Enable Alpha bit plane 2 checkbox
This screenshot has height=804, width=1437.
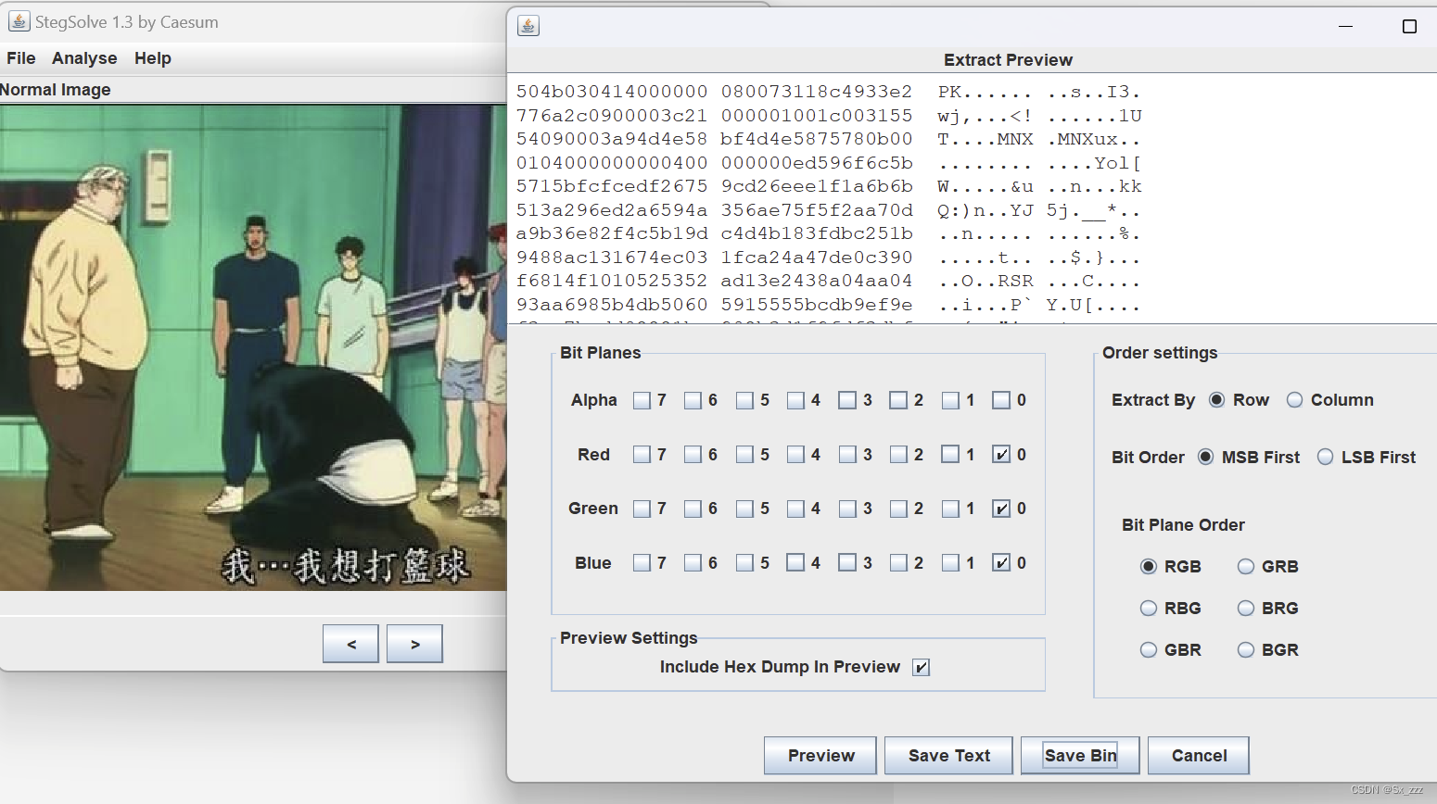[x=898, y=400]
